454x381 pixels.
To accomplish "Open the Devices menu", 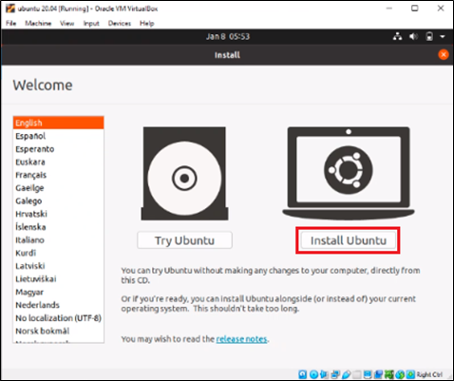I will pyautogui.click(x=120, y=23).
